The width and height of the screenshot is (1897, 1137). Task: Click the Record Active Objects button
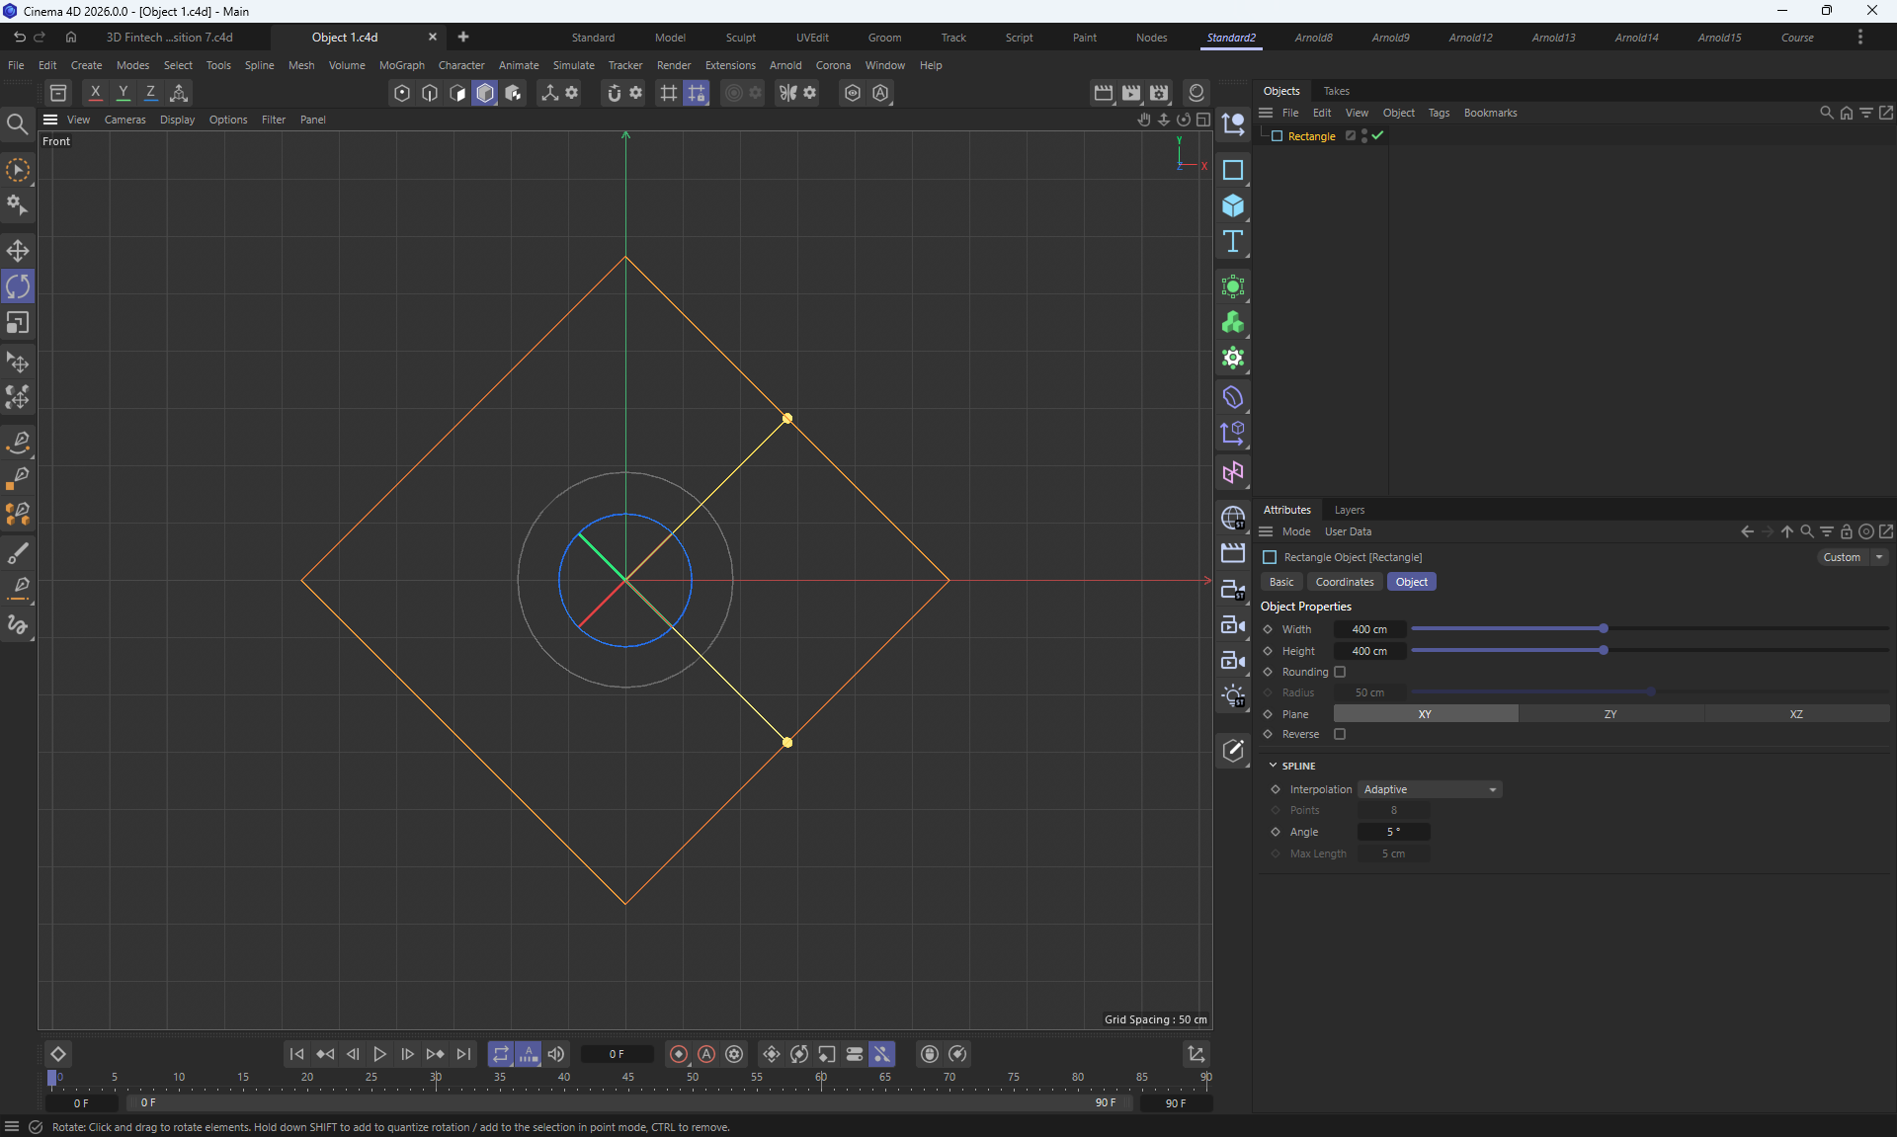click(x=679, y=1054)
